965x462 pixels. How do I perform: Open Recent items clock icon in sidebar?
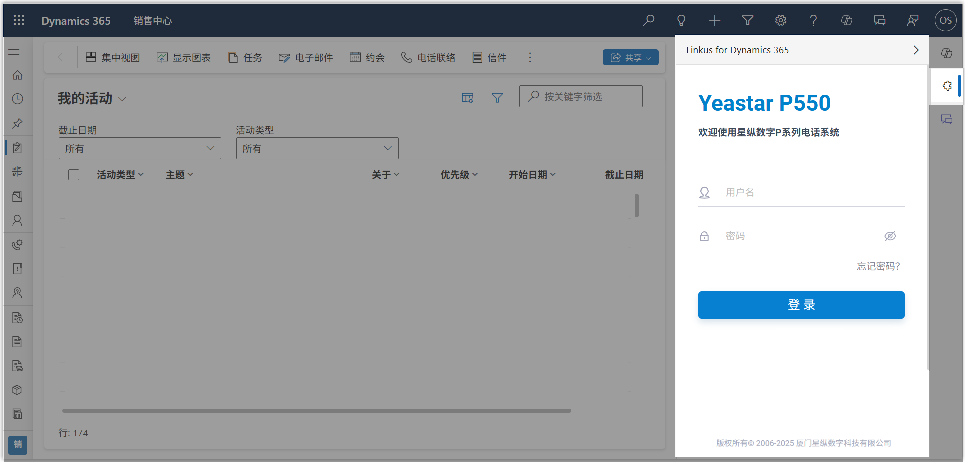(x=17, y=99)
